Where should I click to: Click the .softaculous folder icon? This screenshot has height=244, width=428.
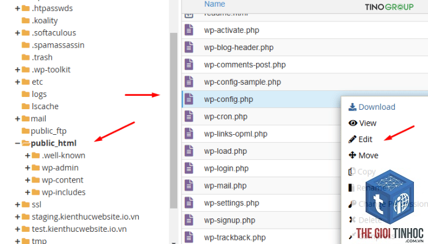[x=26, y=33]
